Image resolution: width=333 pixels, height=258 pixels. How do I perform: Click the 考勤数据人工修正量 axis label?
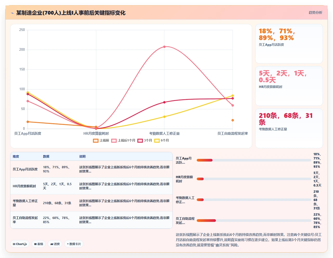coord(164,133)
